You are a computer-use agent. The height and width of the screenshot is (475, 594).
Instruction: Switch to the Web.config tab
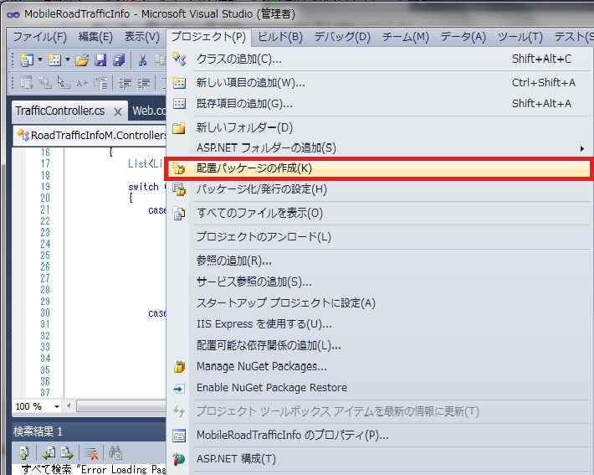point(149,111)
